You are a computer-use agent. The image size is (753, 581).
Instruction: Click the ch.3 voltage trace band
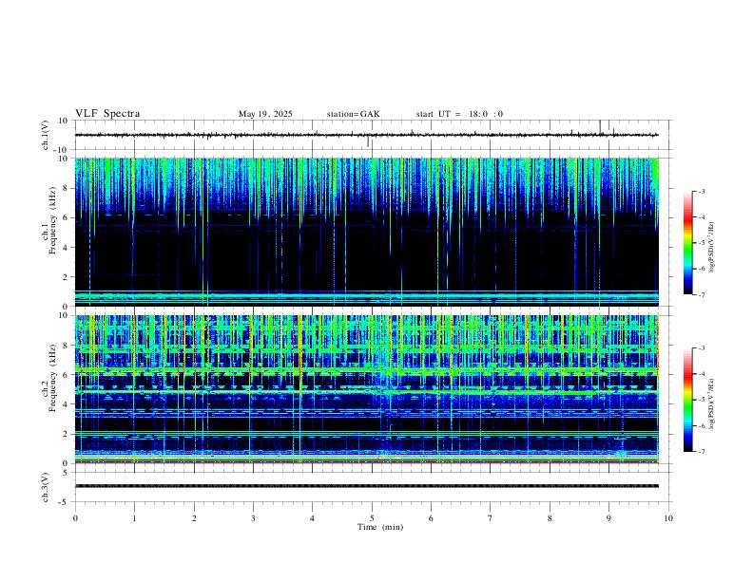tap(366, 486)
